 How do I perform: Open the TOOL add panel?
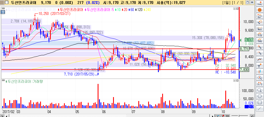coord(260,3)
